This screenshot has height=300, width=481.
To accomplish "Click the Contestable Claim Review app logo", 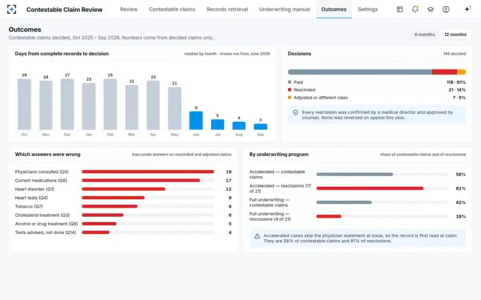I will (12, 9).
